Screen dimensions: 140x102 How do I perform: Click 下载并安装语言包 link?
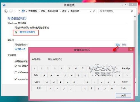click(27, 32)
